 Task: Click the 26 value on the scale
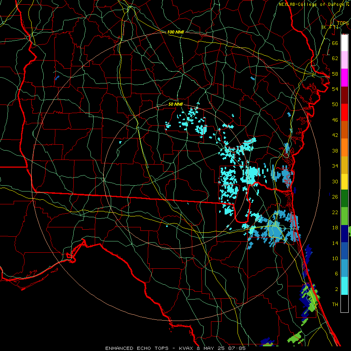point(335,197)
